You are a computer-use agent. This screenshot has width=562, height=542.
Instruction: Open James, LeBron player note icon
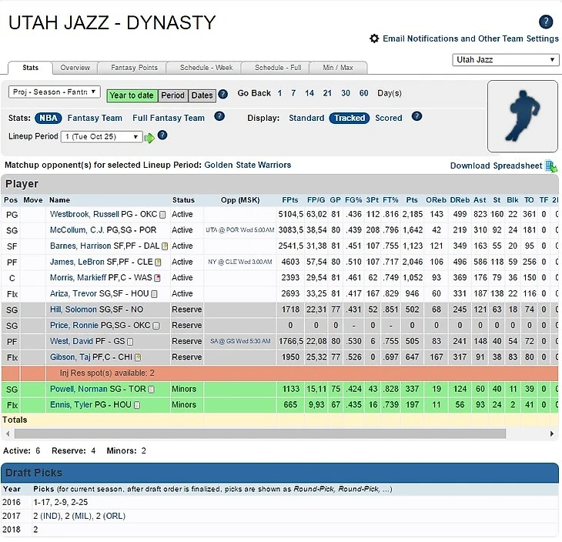pos(158,263)
